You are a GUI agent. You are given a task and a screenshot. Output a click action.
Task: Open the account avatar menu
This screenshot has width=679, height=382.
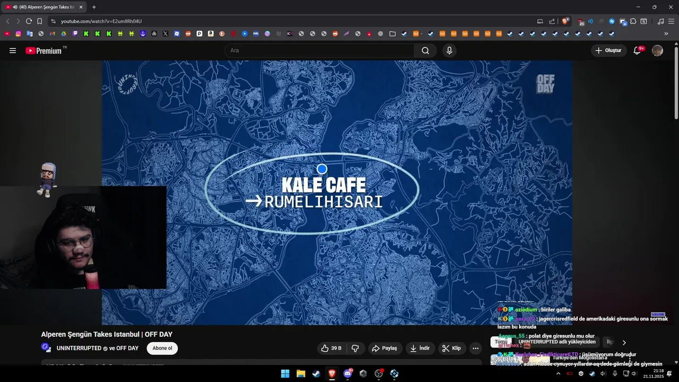point(657,50)
